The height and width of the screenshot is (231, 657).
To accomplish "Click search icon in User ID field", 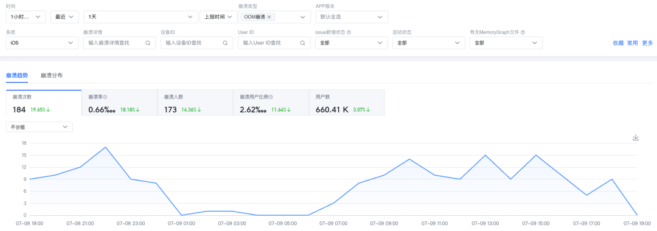I will (302, 43).
